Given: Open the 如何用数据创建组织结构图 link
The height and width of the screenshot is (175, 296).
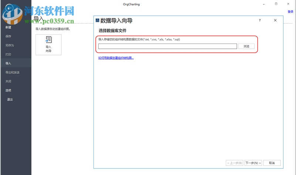Looking at the screenshot, I should tap(116, 58).
